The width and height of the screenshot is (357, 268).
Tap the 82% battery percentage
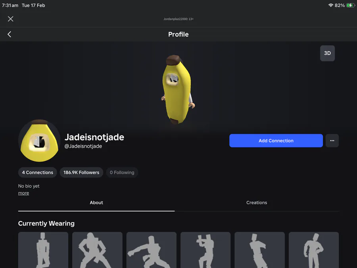point(340,5)
